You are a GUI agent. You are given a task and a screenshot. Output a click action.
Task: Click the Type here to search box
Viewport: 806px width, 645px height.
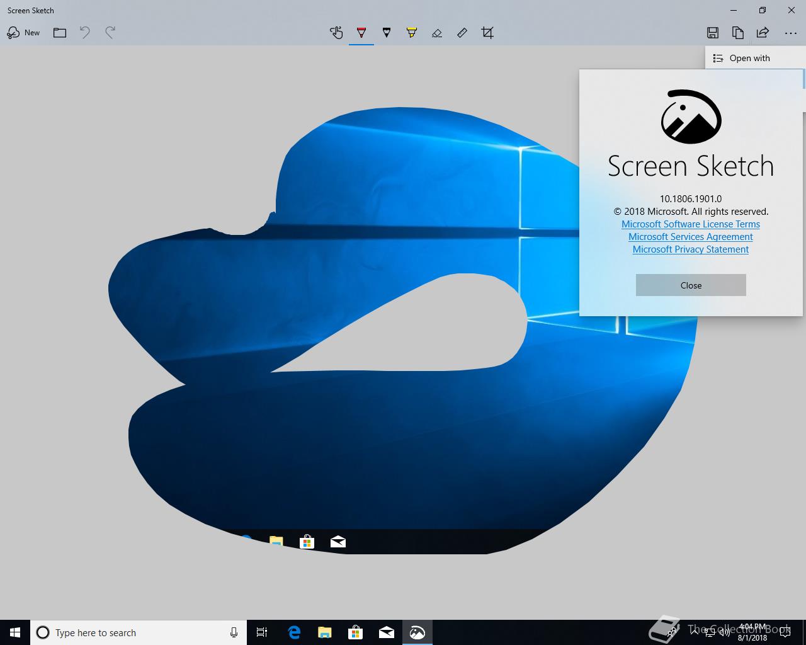point(139,632)
